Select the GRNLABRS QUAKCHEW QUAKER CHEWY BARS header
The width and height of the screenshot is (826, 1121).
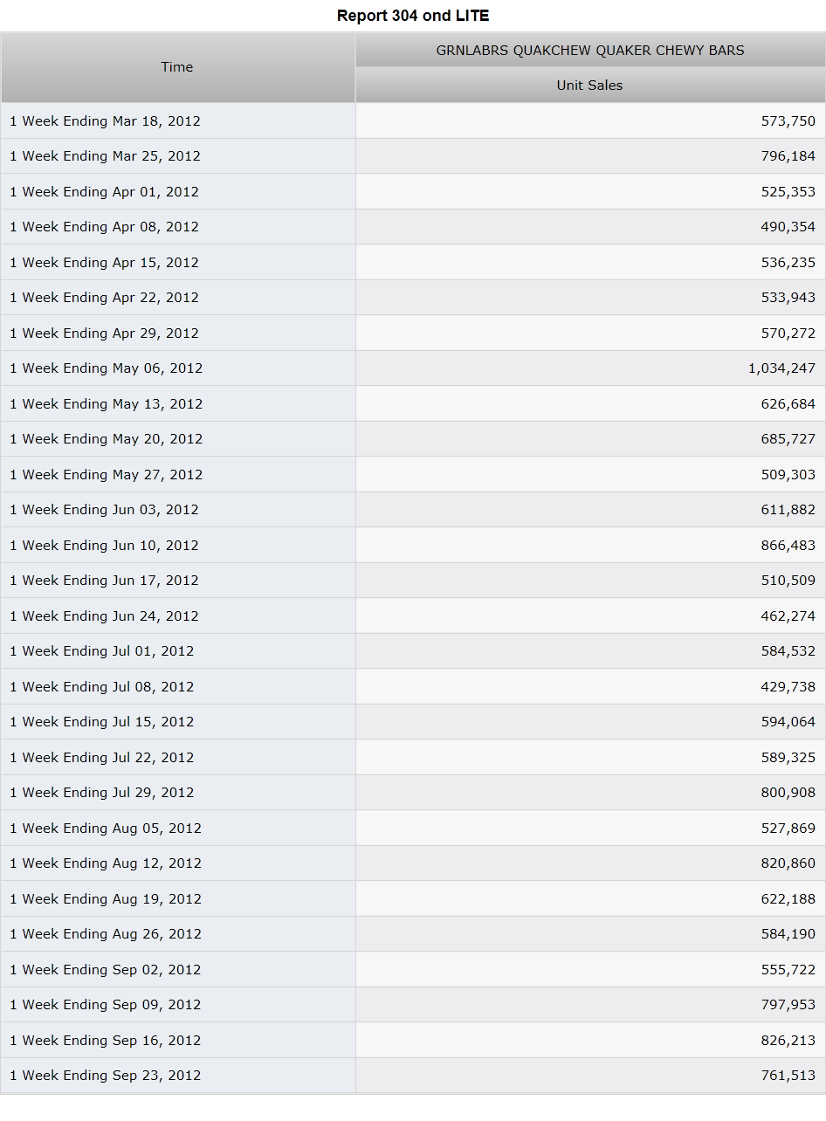[590, 50]
